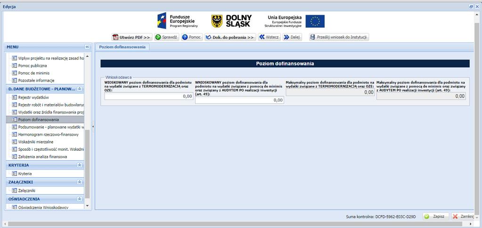This screenshot has width=482, height=228.
Task: Collapse the KRYTERIA section
Action: tap(79, 165)
